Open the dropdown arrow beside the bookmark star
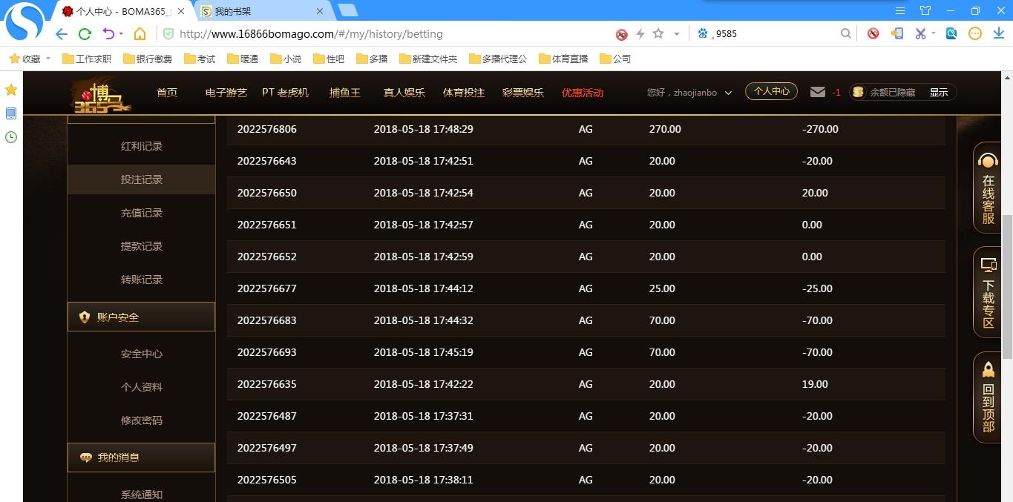Screen dimensions: 1013x502 pos(676,34)
